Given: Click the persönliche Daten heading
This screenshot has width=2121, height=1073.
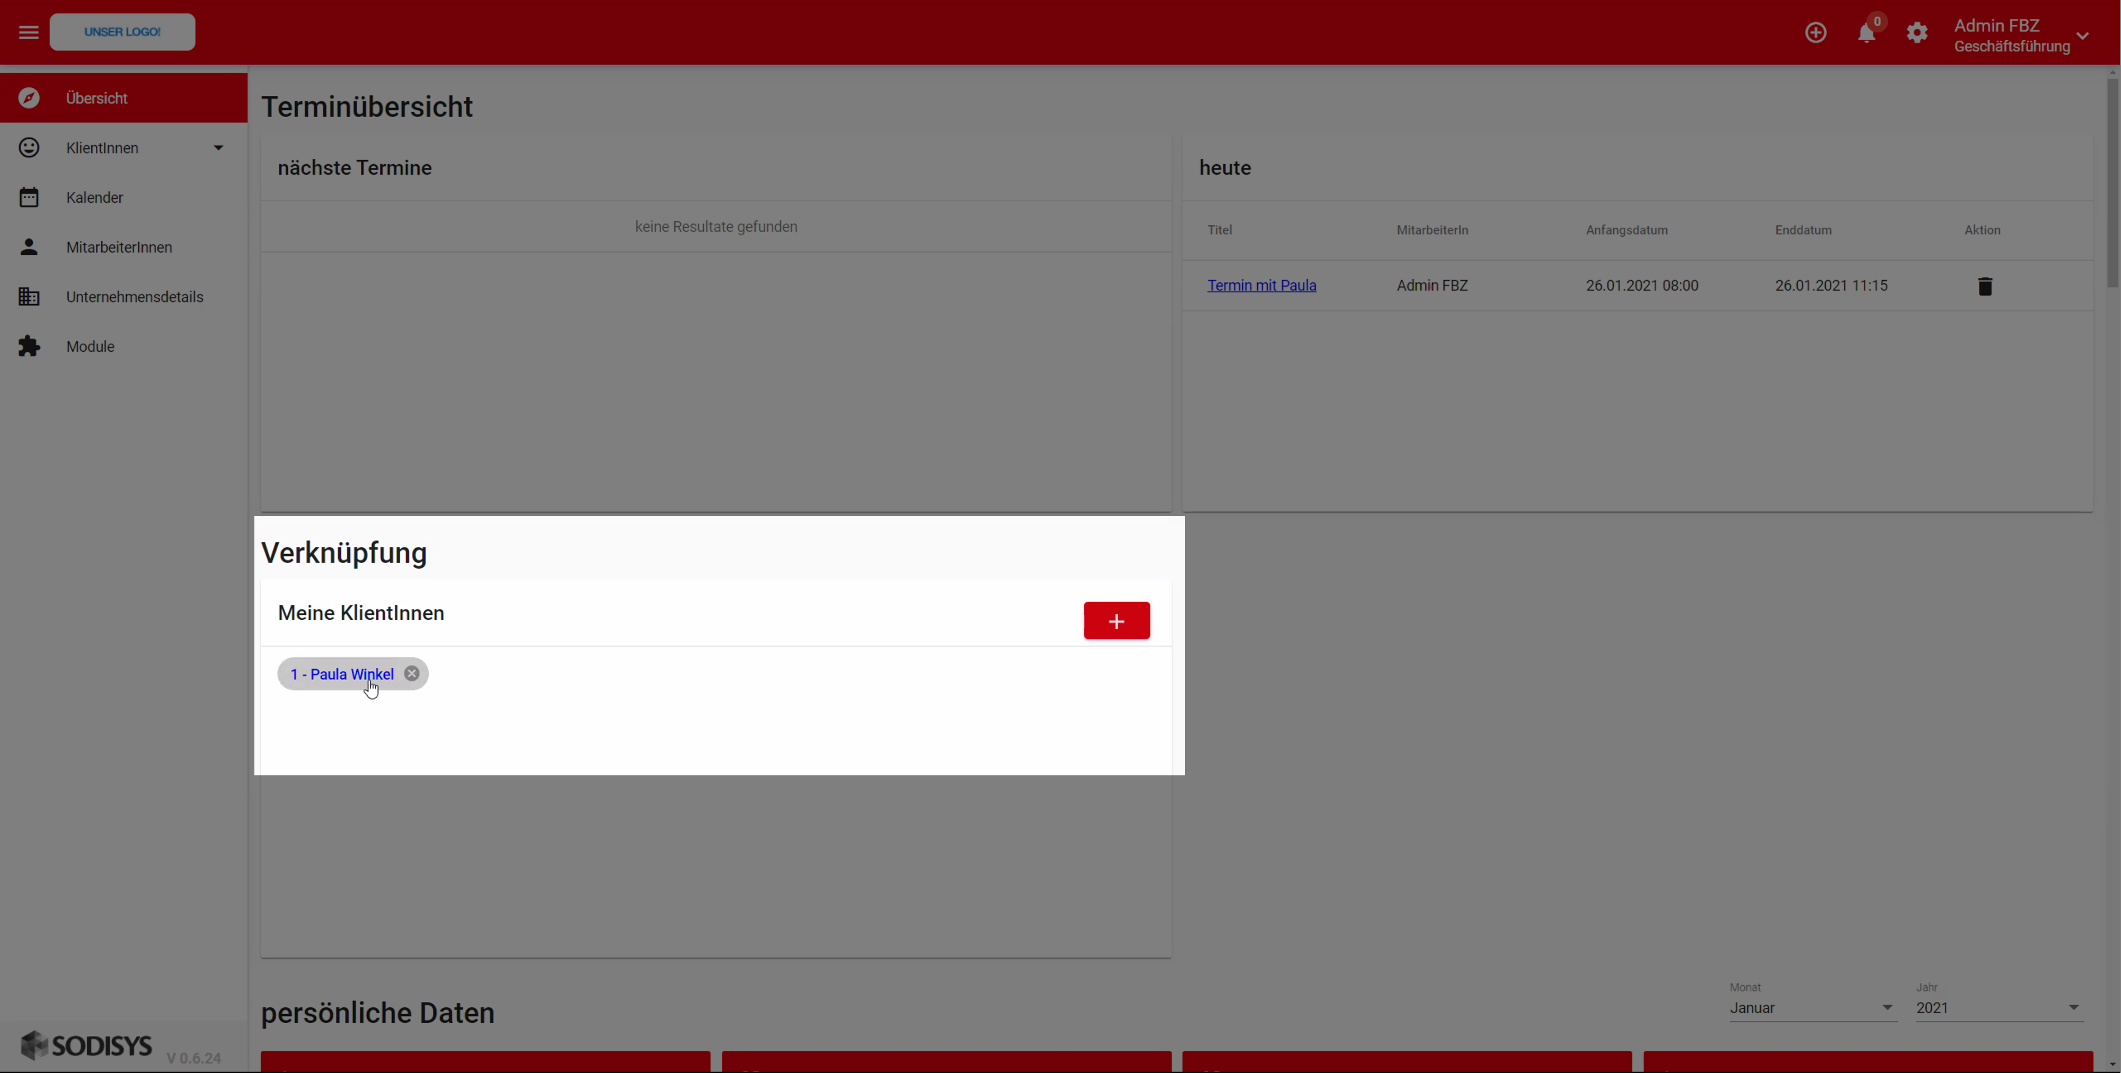Looking at the screenshot, I should coord(377,1013).
